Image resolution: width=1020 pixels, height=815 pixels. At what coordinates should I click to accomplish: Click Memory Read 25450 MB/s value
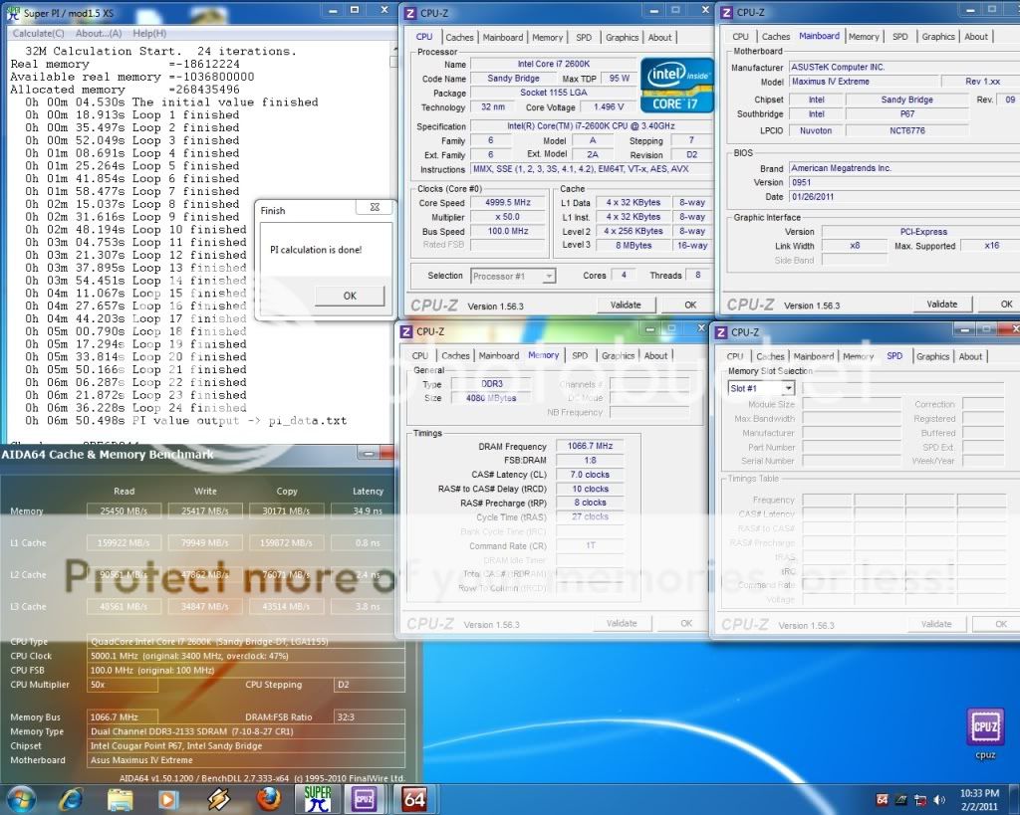pos(124,510)
